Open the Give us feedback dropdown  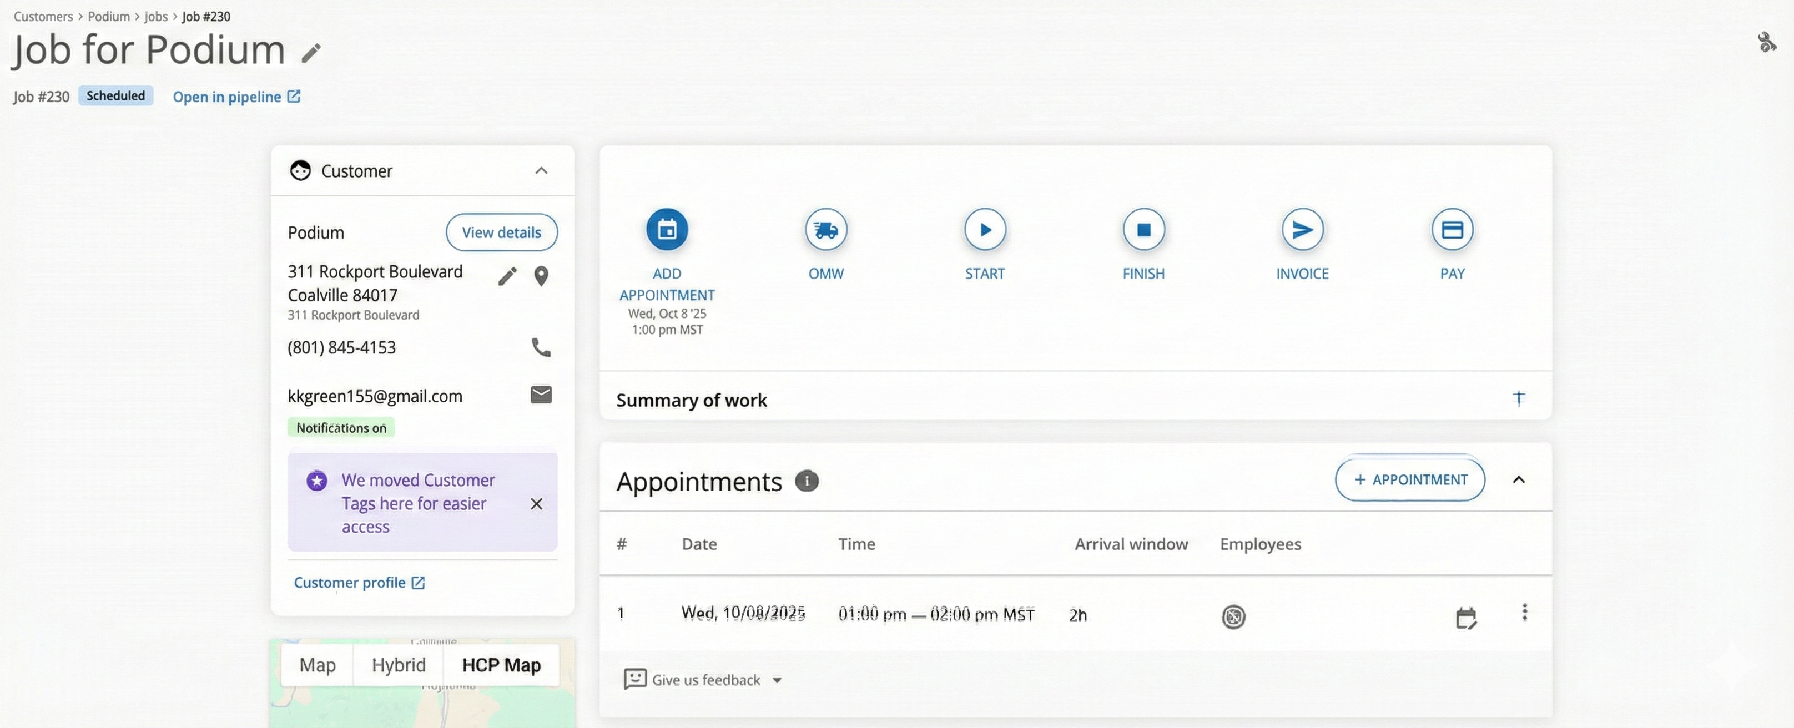click(703, 679)
